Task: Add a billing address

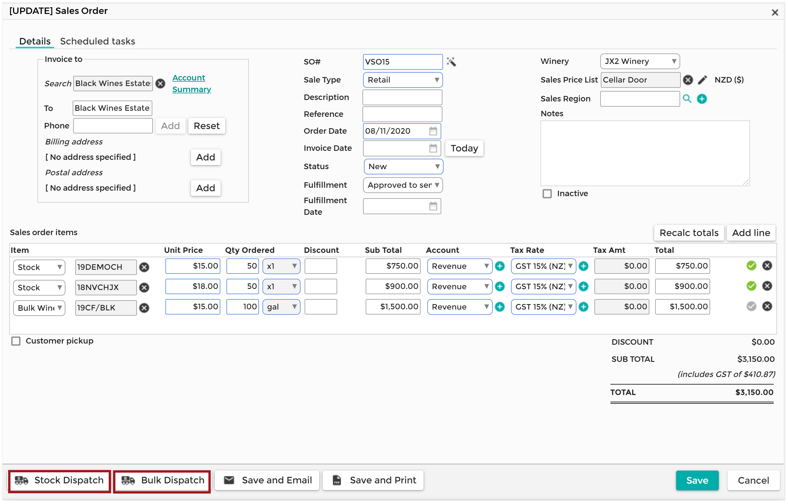Action: 206,158
